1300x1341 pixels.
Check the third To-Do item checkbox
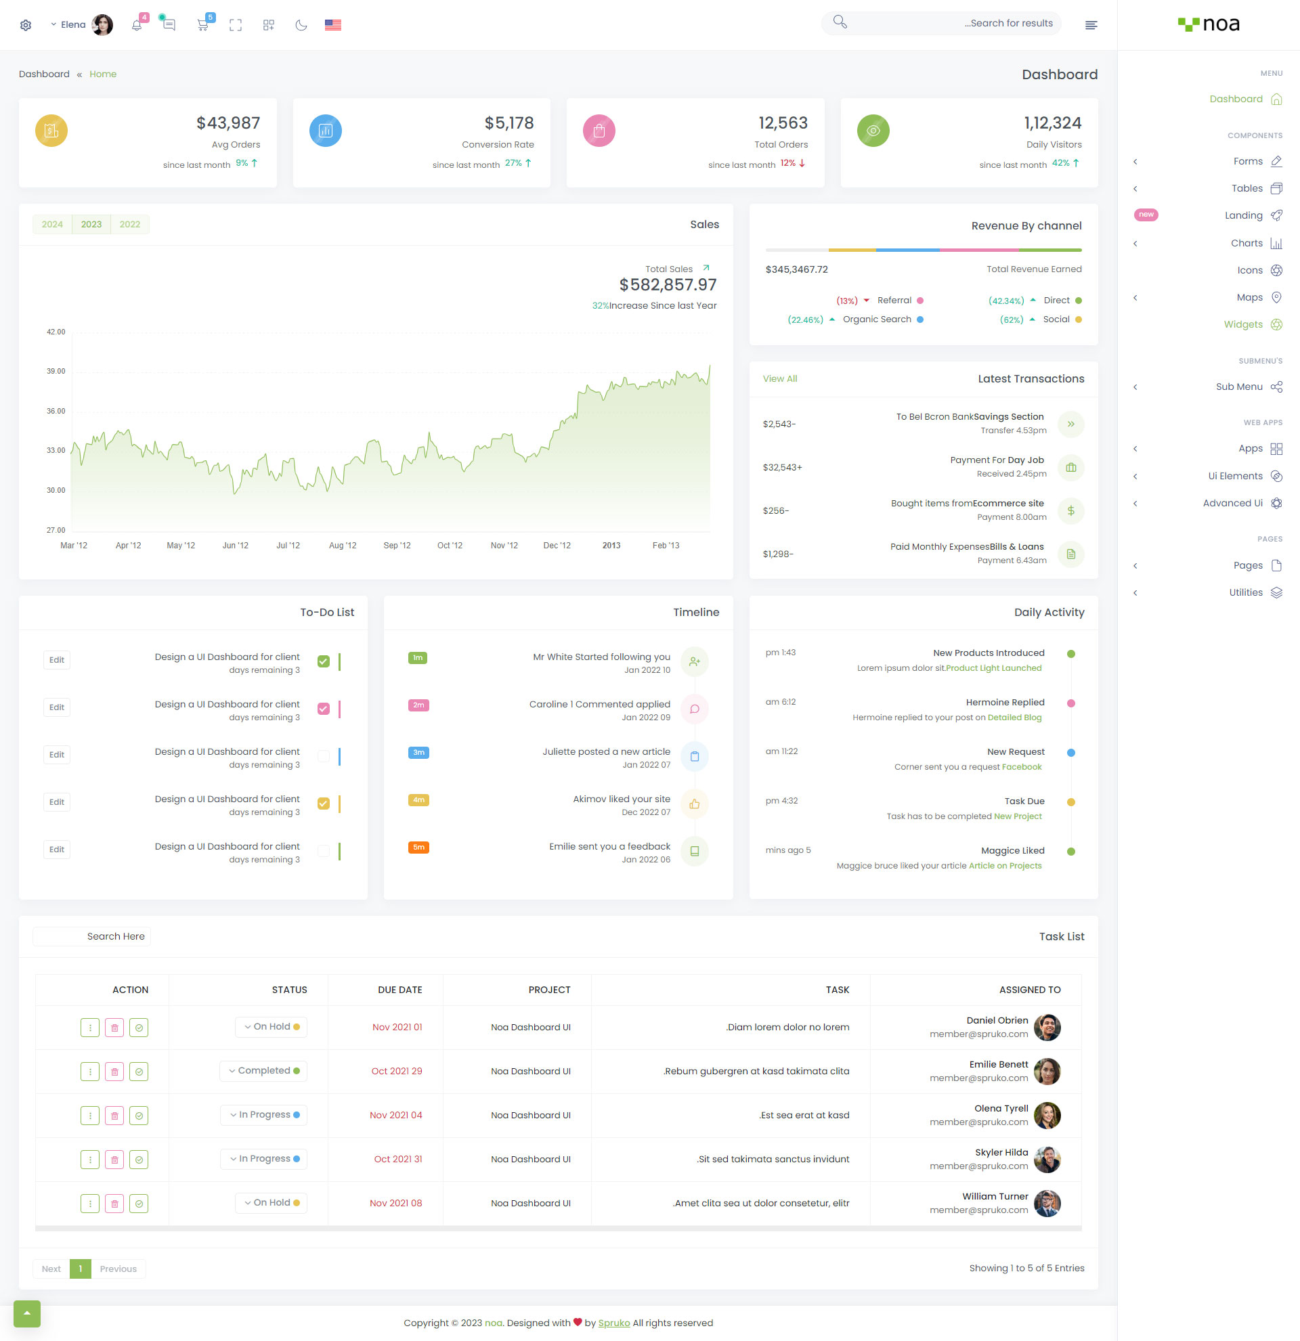click(x=324, y=756)
